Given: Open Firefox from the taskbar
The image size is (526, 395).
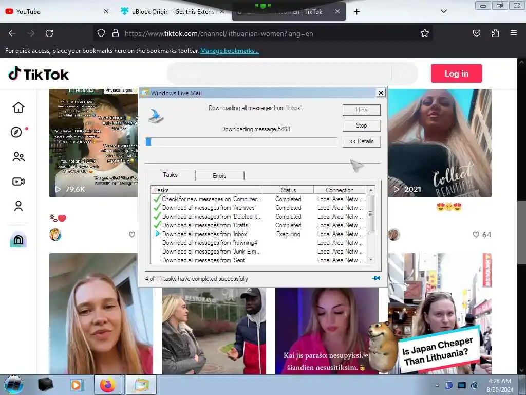Looking at the screenshot, I should [107, 385].
